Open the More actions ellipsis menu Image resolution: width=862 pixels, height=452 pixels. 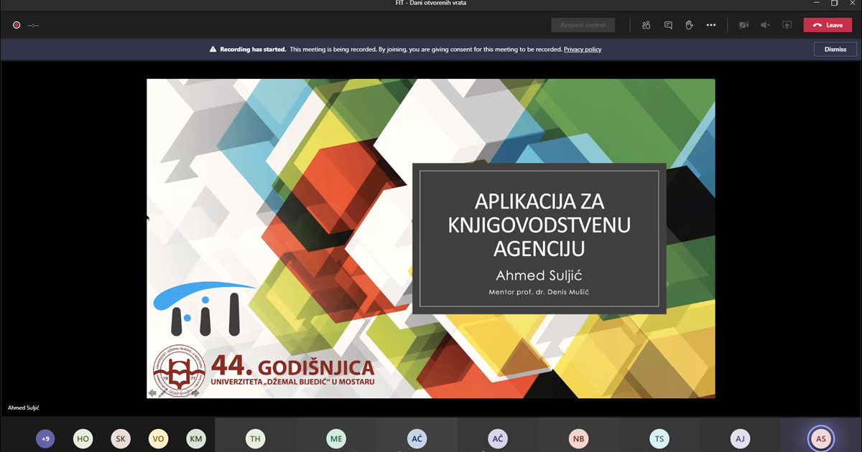710,25
